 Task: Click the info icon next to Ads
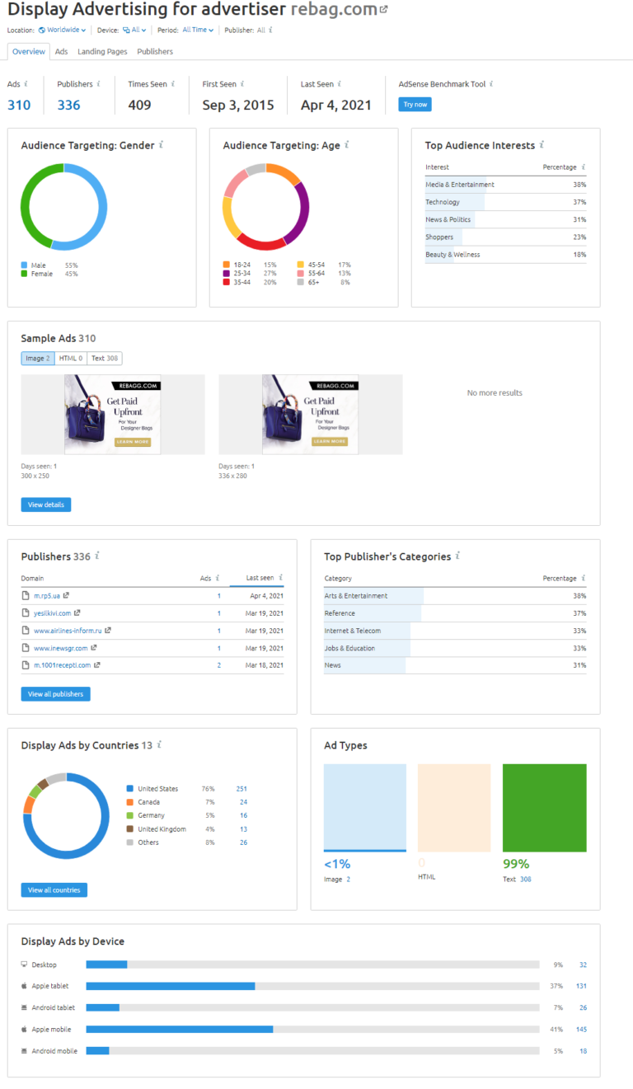coord(26,84)
